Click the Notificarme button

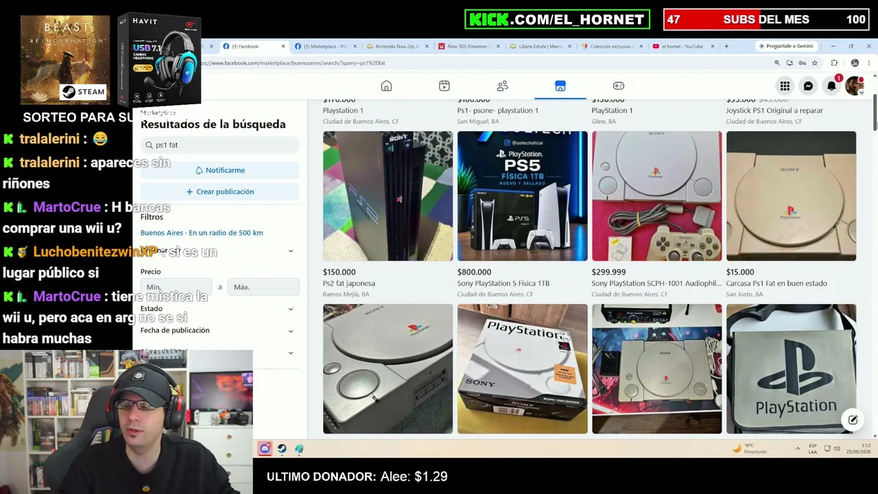coord(220,170)
